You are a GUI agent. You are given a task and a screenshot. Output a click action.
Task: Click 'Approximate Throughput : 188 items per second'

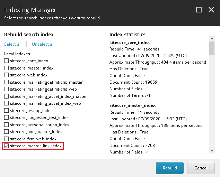156,125
